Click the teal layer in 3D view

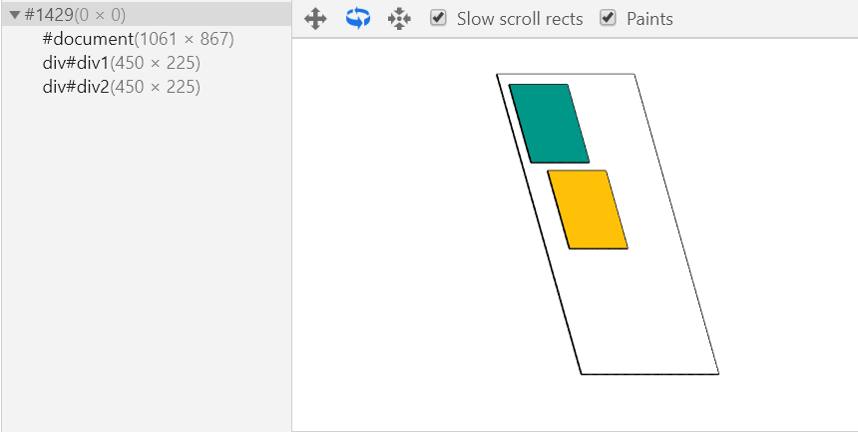(x=549, y=123)
